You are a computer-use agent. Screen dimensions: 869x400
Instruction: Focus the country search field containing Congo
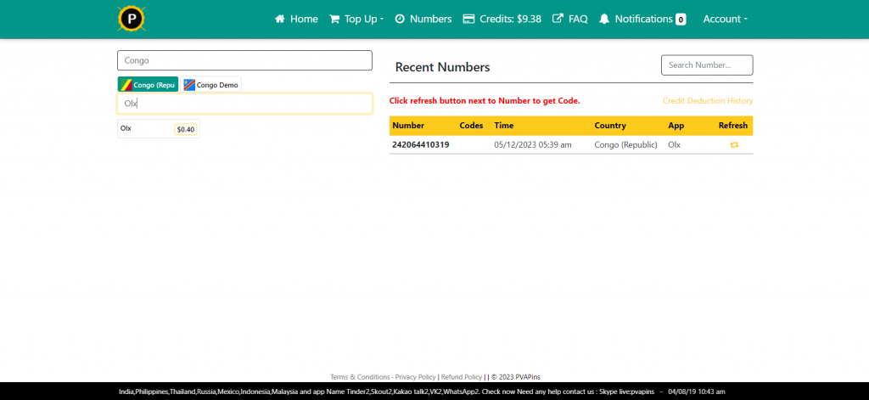244,60
